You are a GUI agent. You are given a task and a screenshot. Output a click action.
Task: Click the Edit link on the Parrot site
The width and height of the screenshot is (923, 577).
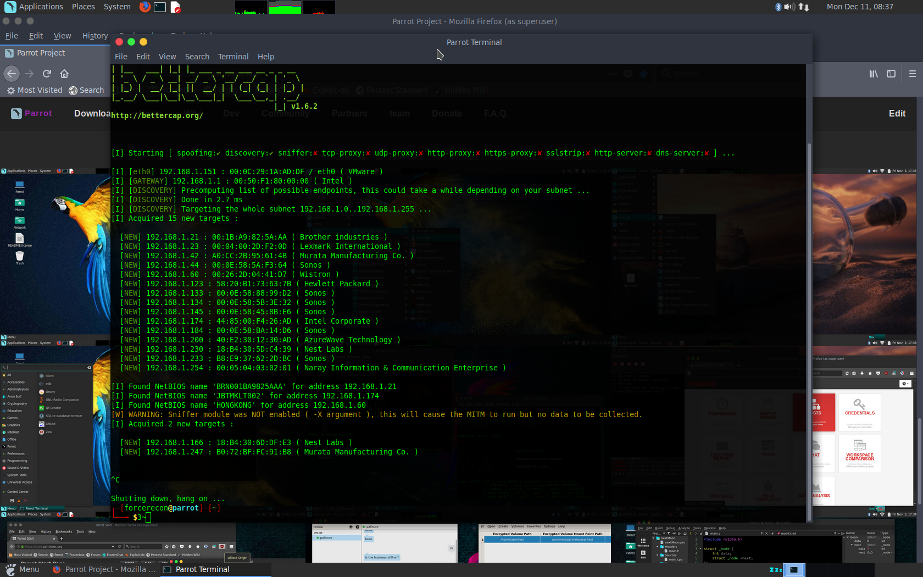tap(897, 113)
